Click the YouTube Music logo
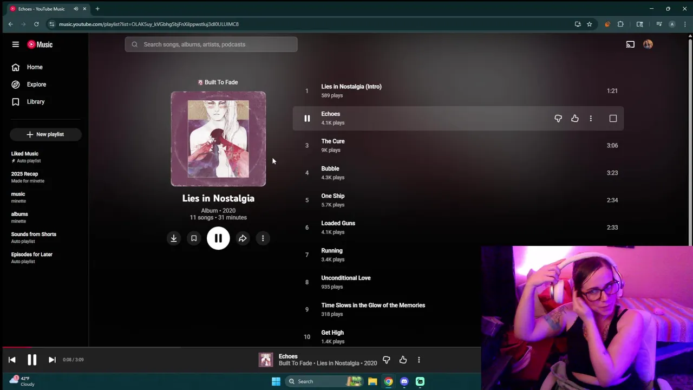The image size is (693, 390). tap(40, 44)
